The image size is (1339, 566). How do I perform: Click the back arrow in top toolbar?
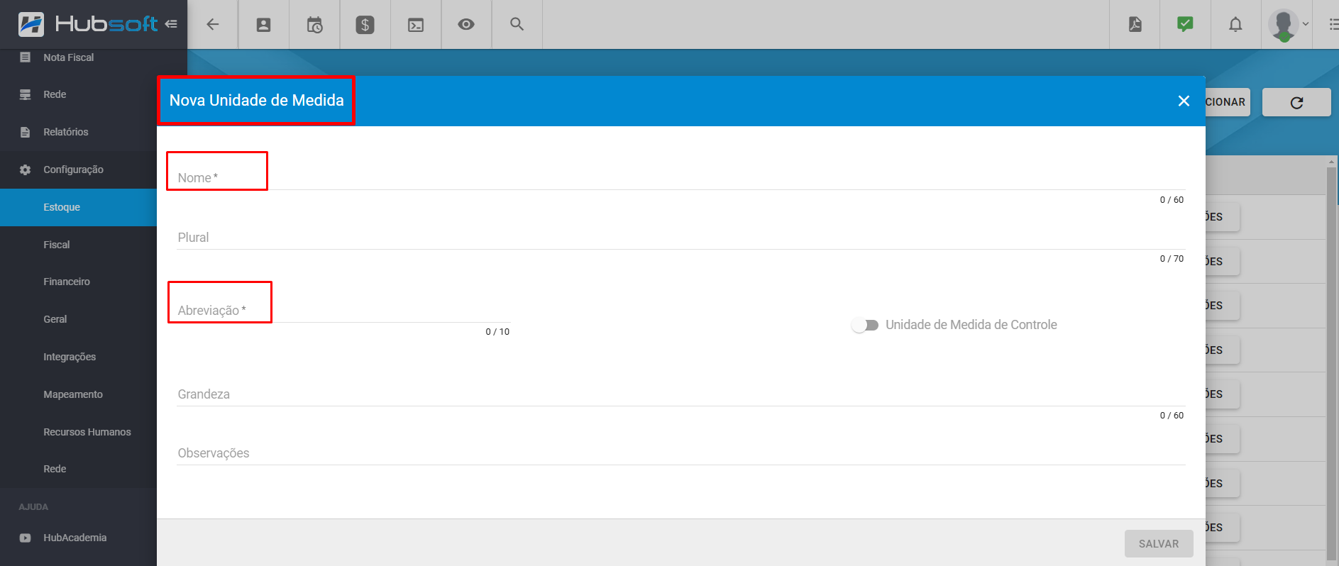pos(212,24)
